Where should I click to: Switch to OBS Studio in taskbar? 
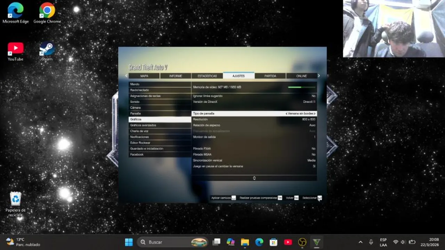click(x=302, y=242)
